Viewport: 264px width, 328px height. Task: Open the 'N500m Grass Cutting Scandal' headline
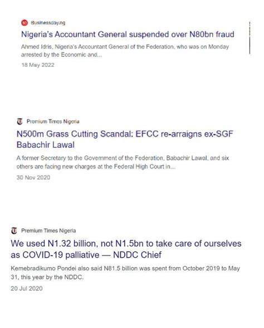click(125, 139)
